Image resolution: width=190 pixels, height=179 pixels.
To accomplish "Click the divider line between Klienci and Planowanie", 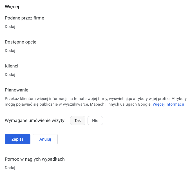I will [x=96, y=82].
